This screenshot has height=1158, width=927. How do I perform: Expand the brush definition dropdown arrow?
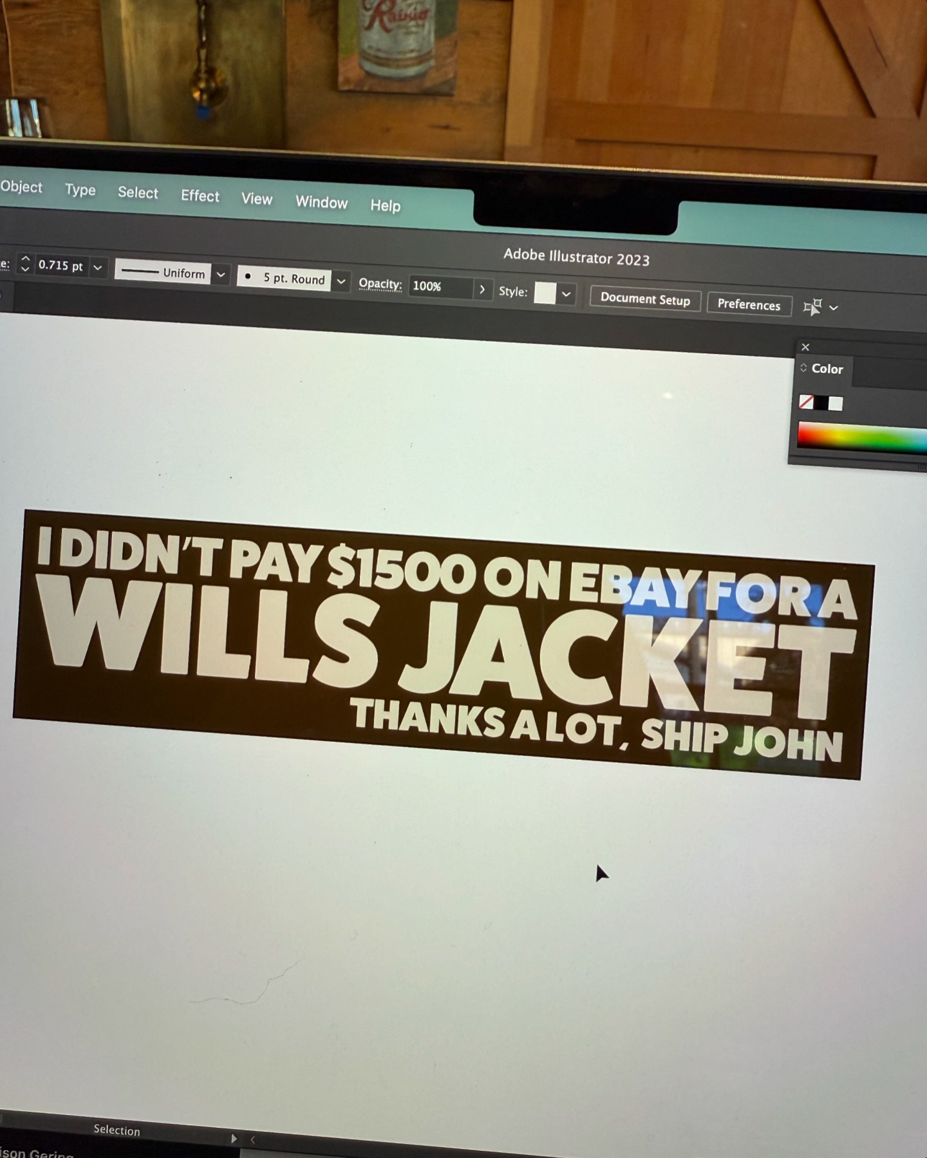[341, 281]
